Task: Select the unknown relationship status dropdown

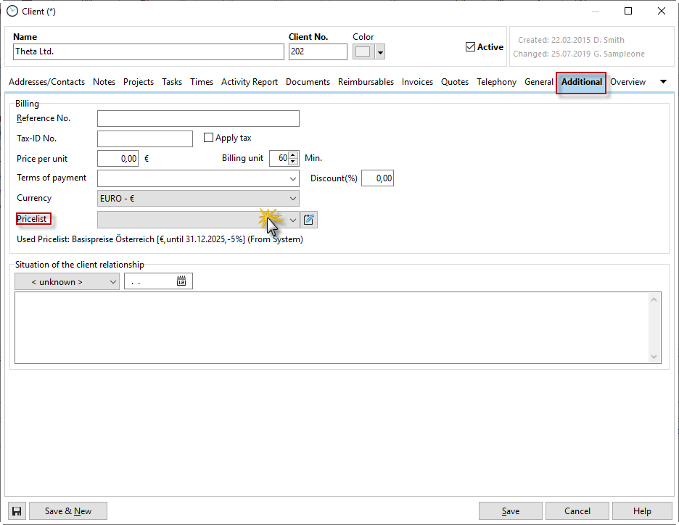Action: 67,282
